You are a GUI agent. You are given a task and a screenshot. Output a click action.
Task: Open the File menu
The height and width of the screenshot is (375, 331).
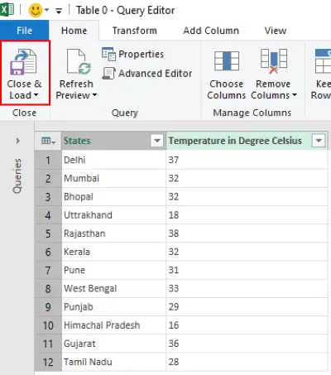(x=24, y=31)
